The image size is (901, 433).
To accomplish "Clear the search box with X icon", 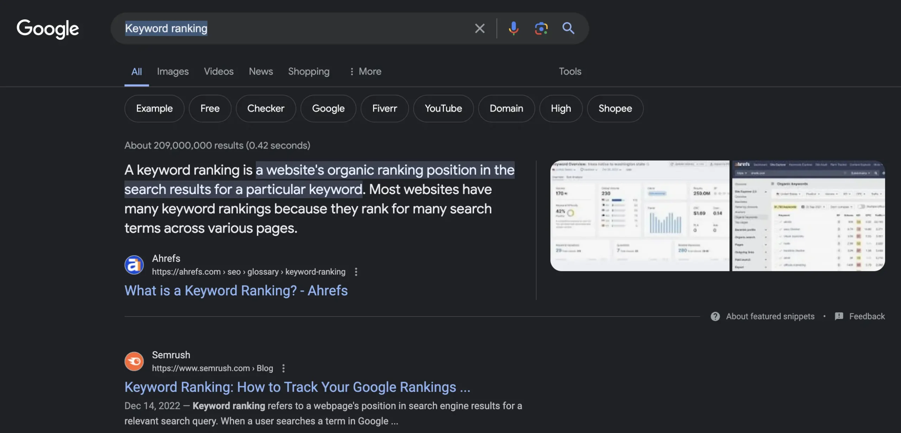I will point(479,28).
